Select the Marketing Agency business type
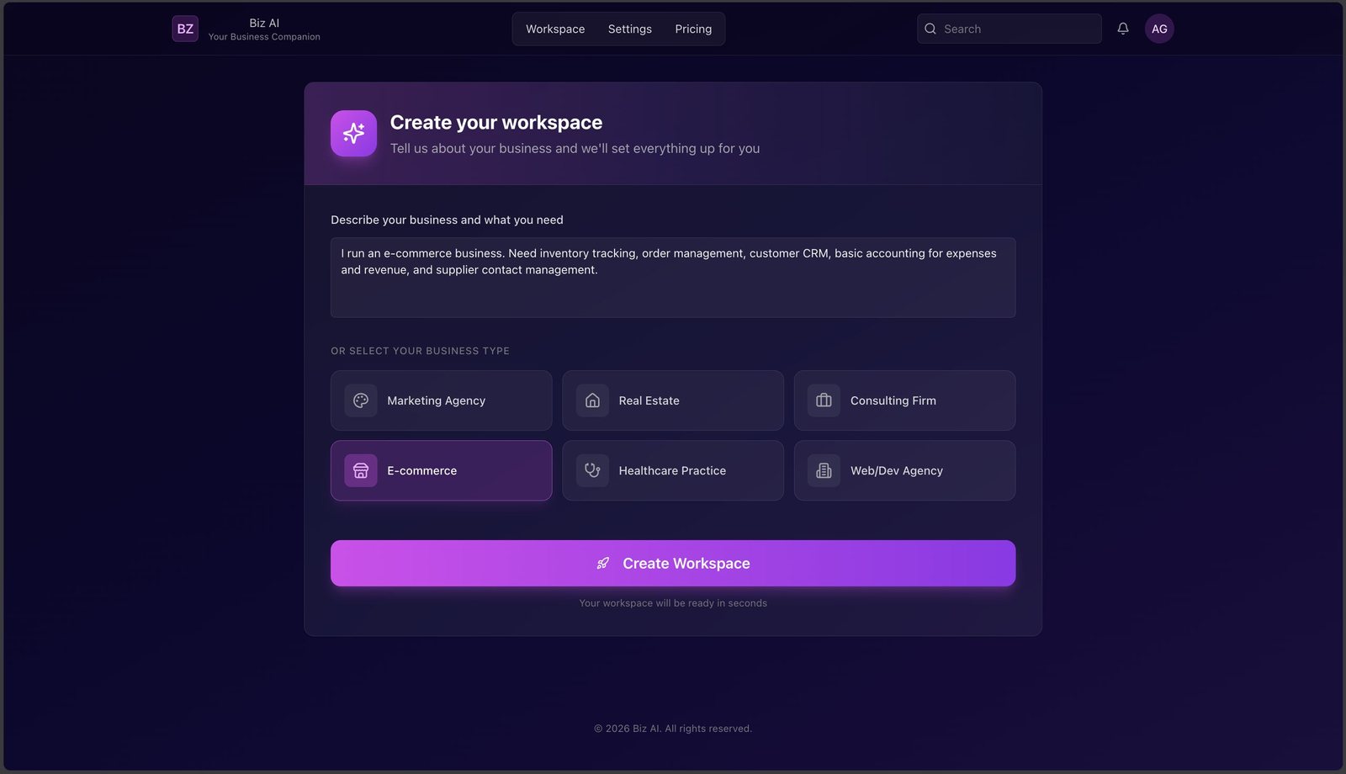1346x774 pixels. (442, 400)
